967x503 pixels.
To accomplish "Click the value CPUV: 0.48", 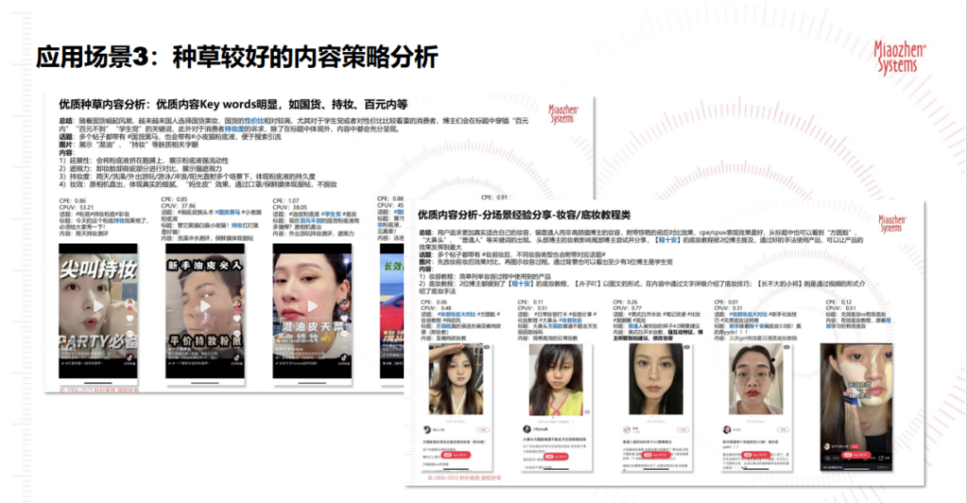I will (436, 308).
